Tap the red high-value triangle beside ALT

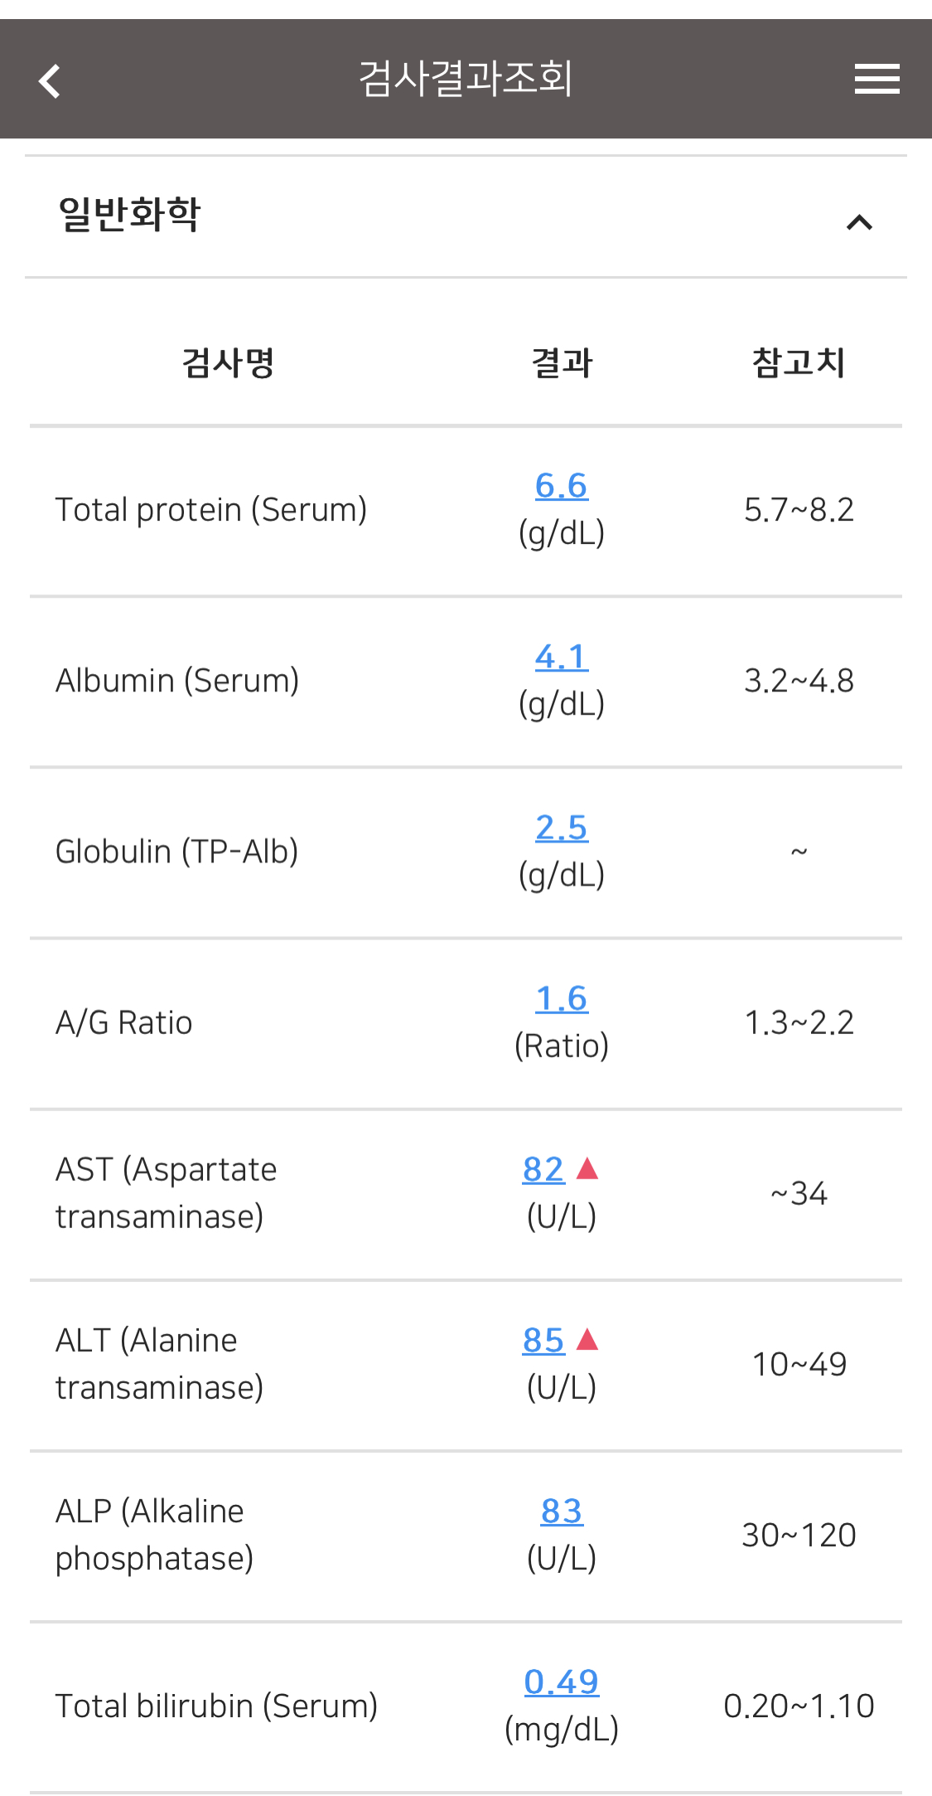[x=587, y=1339]
